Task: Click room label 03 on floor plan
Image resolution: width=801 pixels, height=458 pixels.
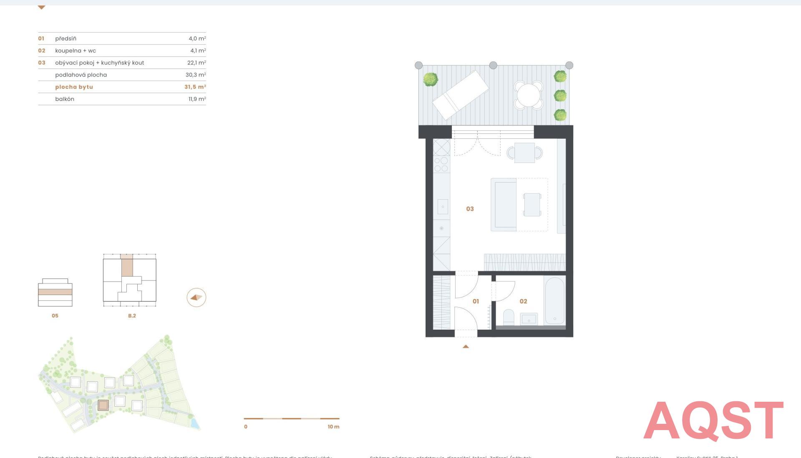Action: pos(470,209)
